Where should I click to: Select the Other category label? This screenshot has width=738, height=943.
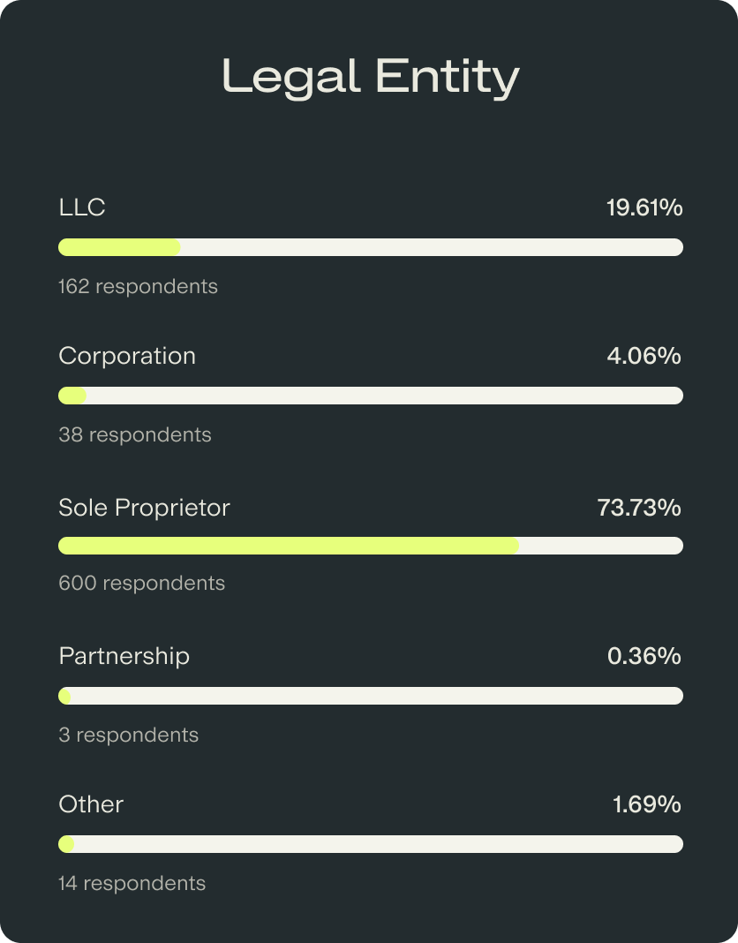91,804
